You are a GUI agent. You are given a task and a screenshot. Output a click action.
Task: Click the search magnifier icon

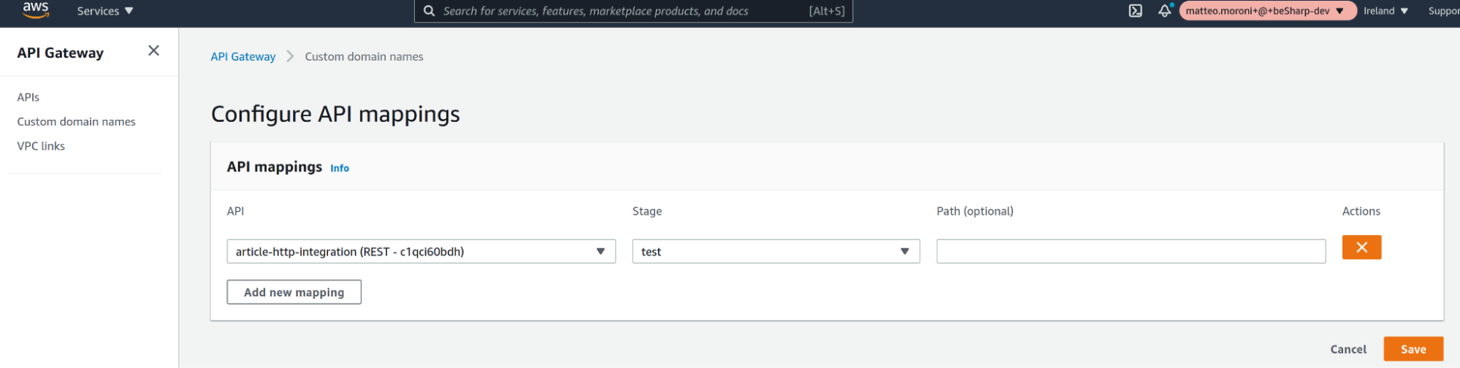point(429,11)
